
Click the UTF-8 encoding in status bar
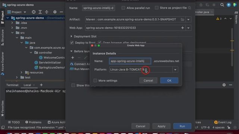pos(205,127)
